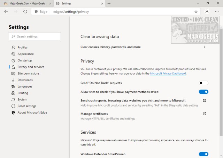Open the user profile icon
The width and height of the screenshot is (223, 158).
[207, 11]
